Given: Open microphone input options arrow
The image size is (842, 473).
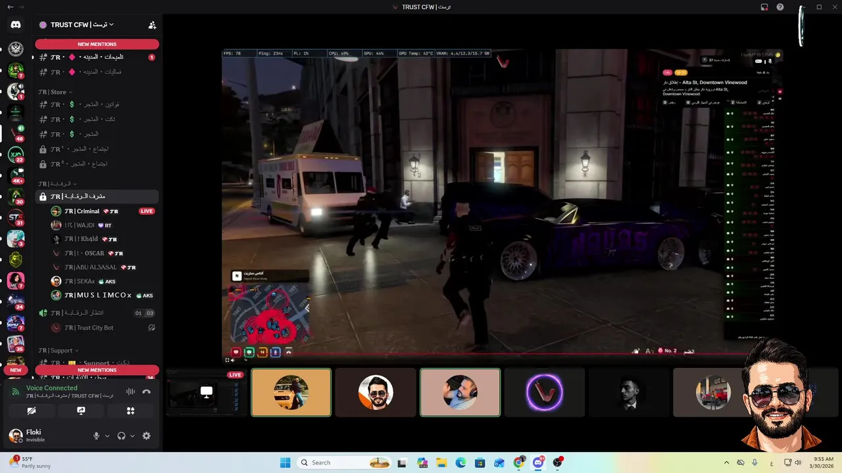Looking at the screenshot, I should tap(107, 436).
